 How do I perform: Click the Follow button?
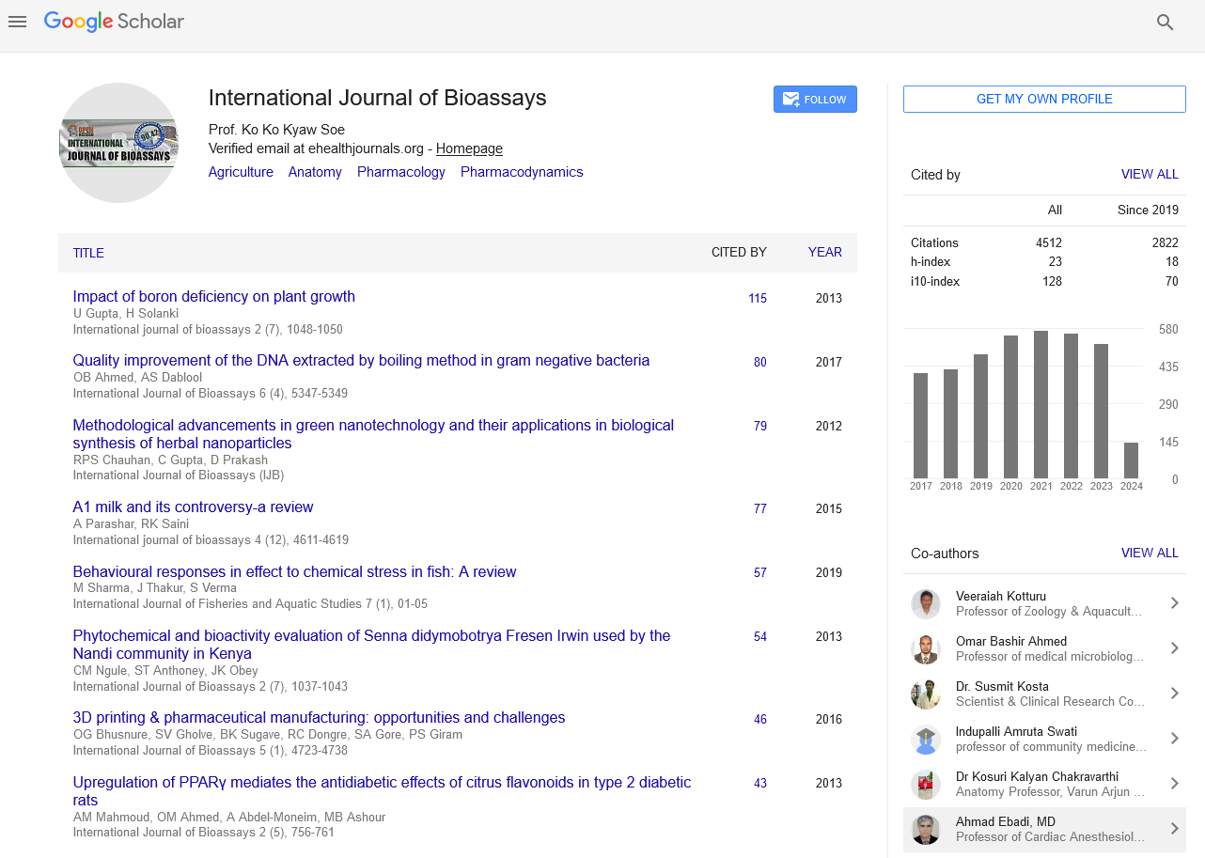pyautogui.click(x=815, y=100)
